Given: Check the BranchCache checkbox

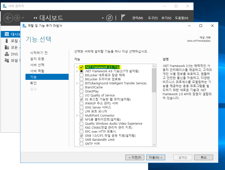Looking at the screenshot, I should pyautogui.click(x=81, y=87).
